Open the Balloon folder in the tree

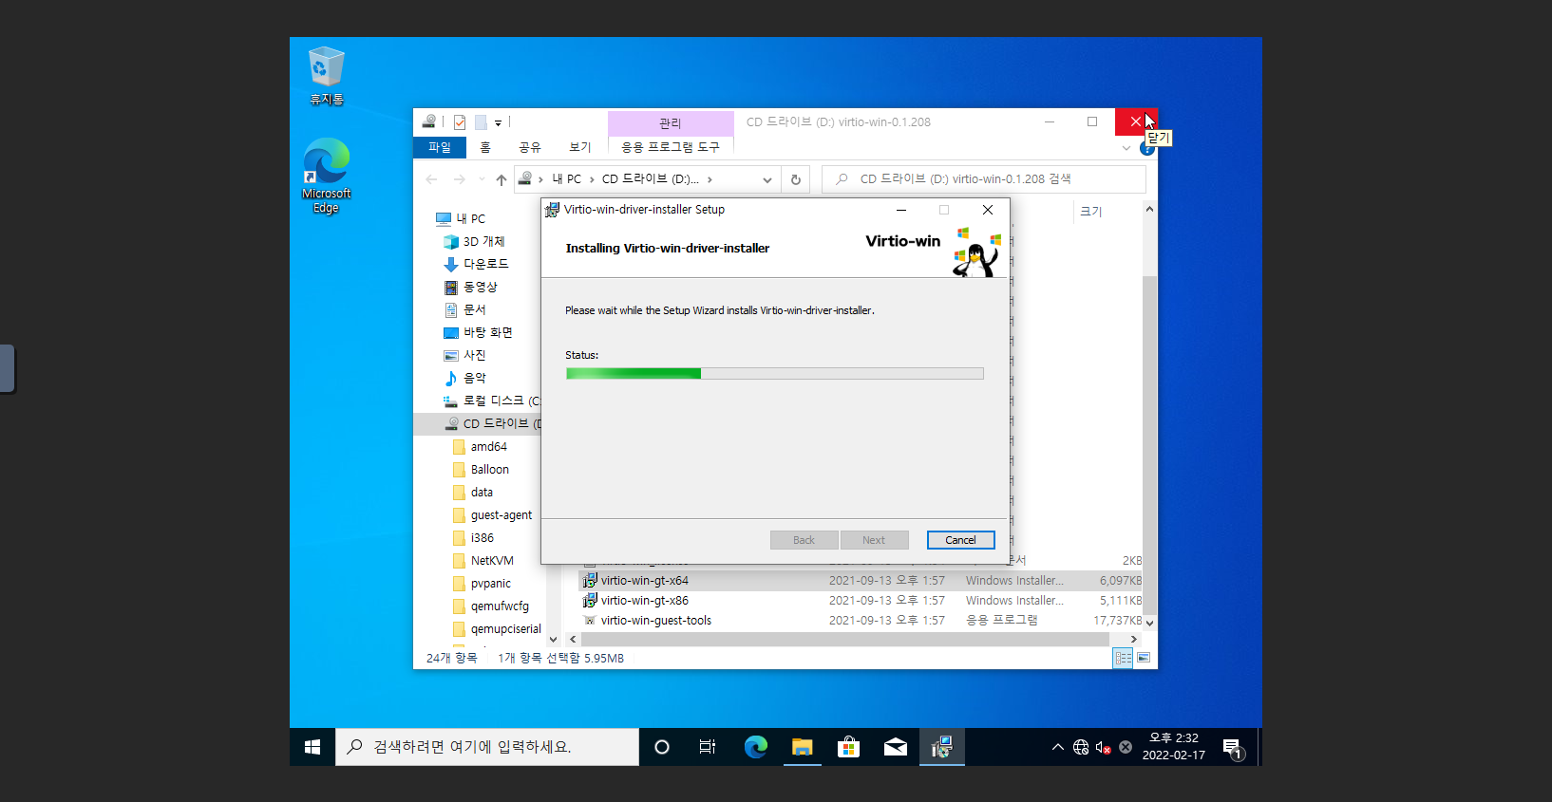coord(482,469)
